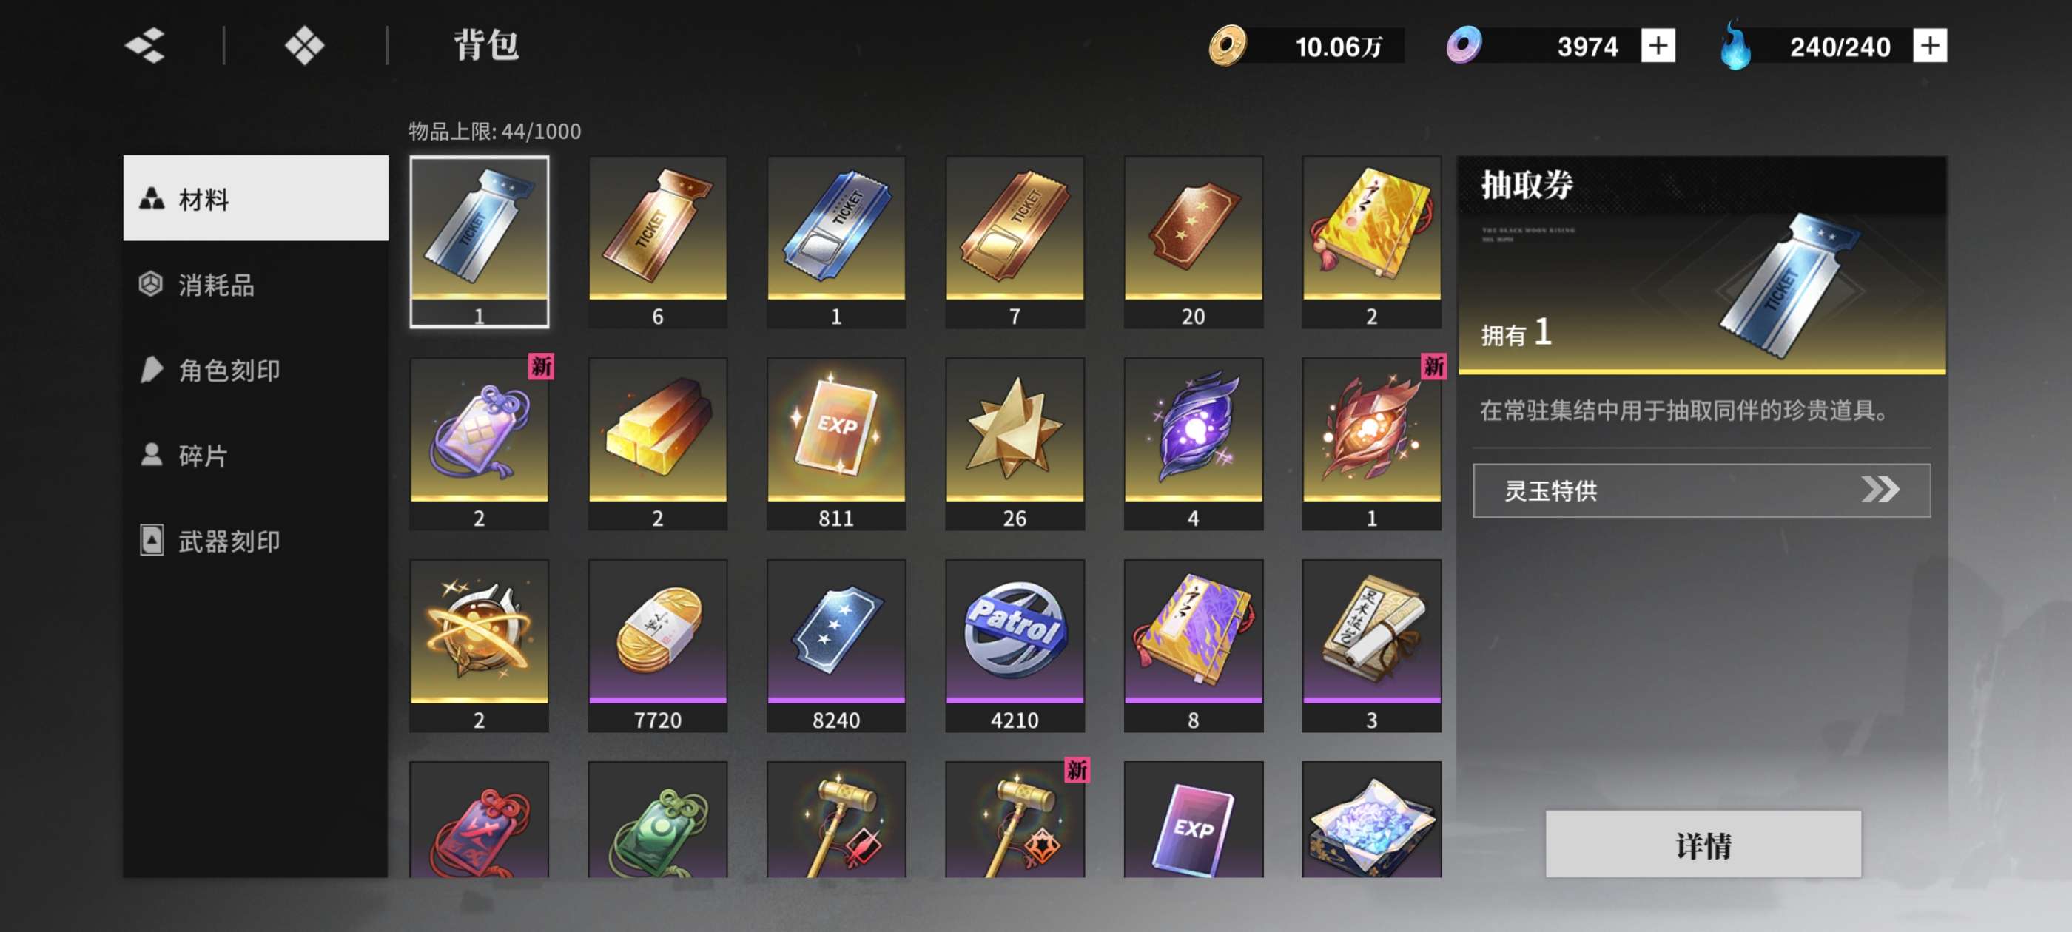2072x932 pixels.
Task: Click the 详情 details button
Action: point(1703,845)
